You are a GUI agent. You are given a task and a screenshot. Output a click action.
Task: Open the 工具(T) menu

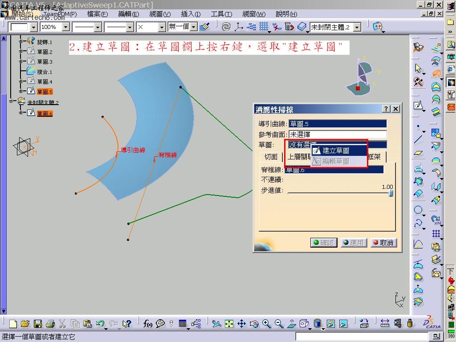coord(221,14)
